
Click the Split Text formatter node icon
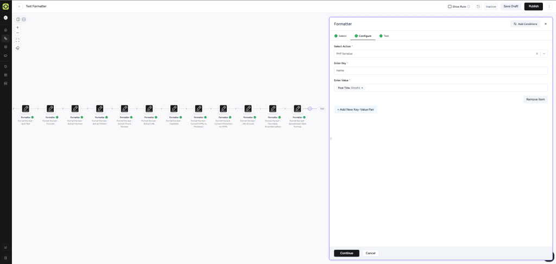point(26,109)
